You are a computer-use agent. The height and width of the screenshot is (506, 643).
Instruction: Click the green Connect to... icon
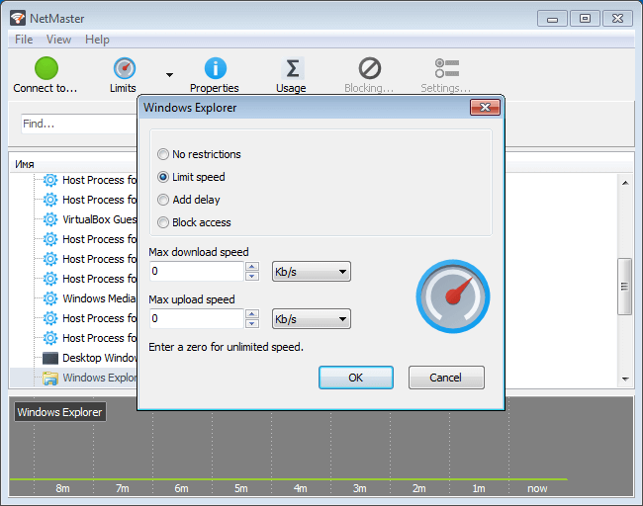46,68
